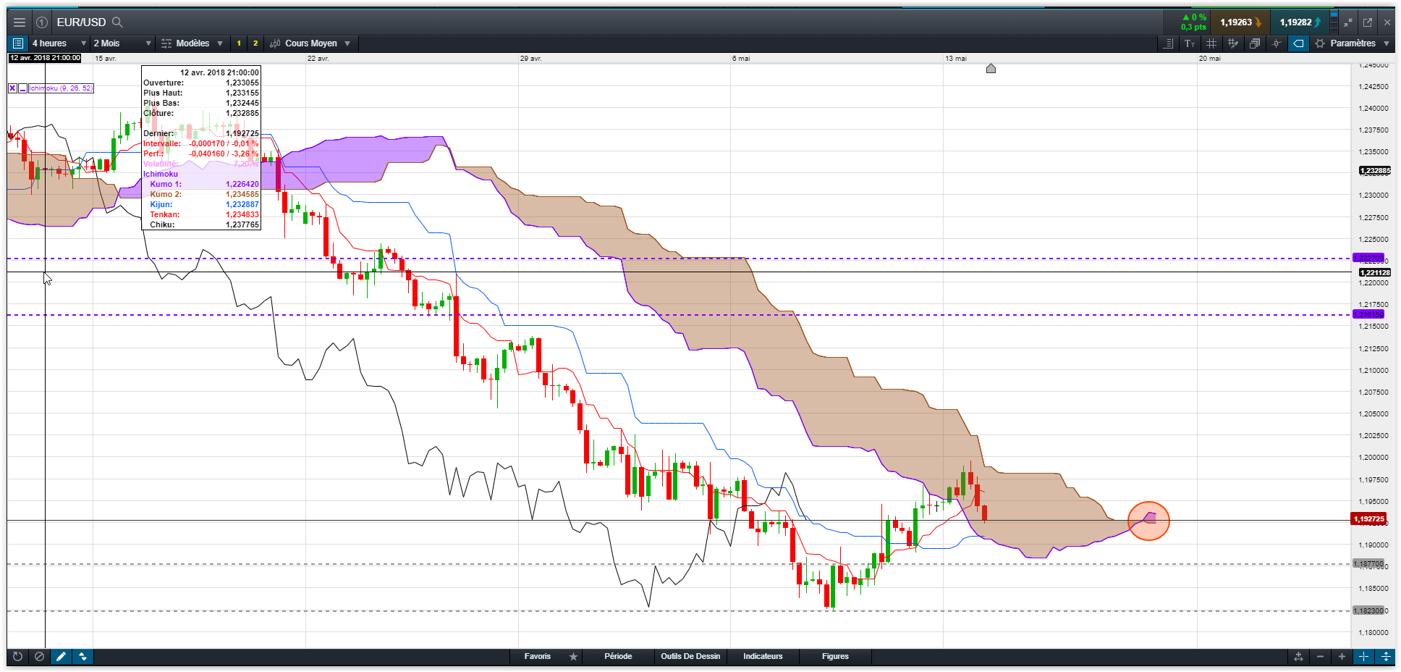Open the Indicateurs tab in bottom bar
Screen dimensions: 1401x672
pyautogui.click(x=763, y=656)
